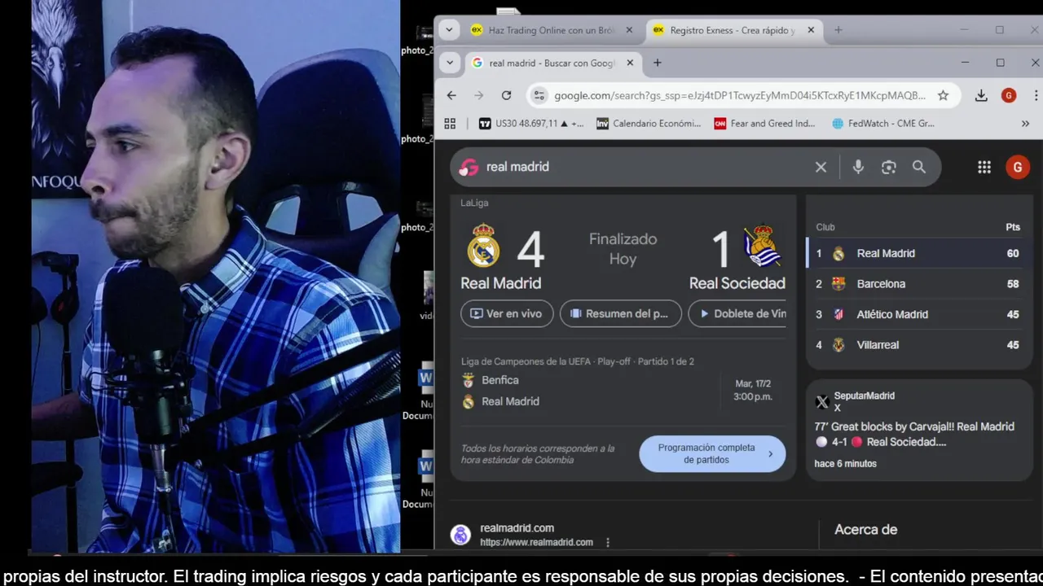Open the Calendario Económico bookmark
Image resolution: width=1043 pixels, height=586 pixels.
tap(649, 124)
